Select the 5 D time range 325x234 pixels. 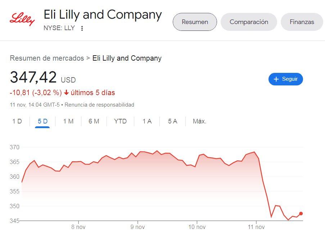tap(42, 121)
